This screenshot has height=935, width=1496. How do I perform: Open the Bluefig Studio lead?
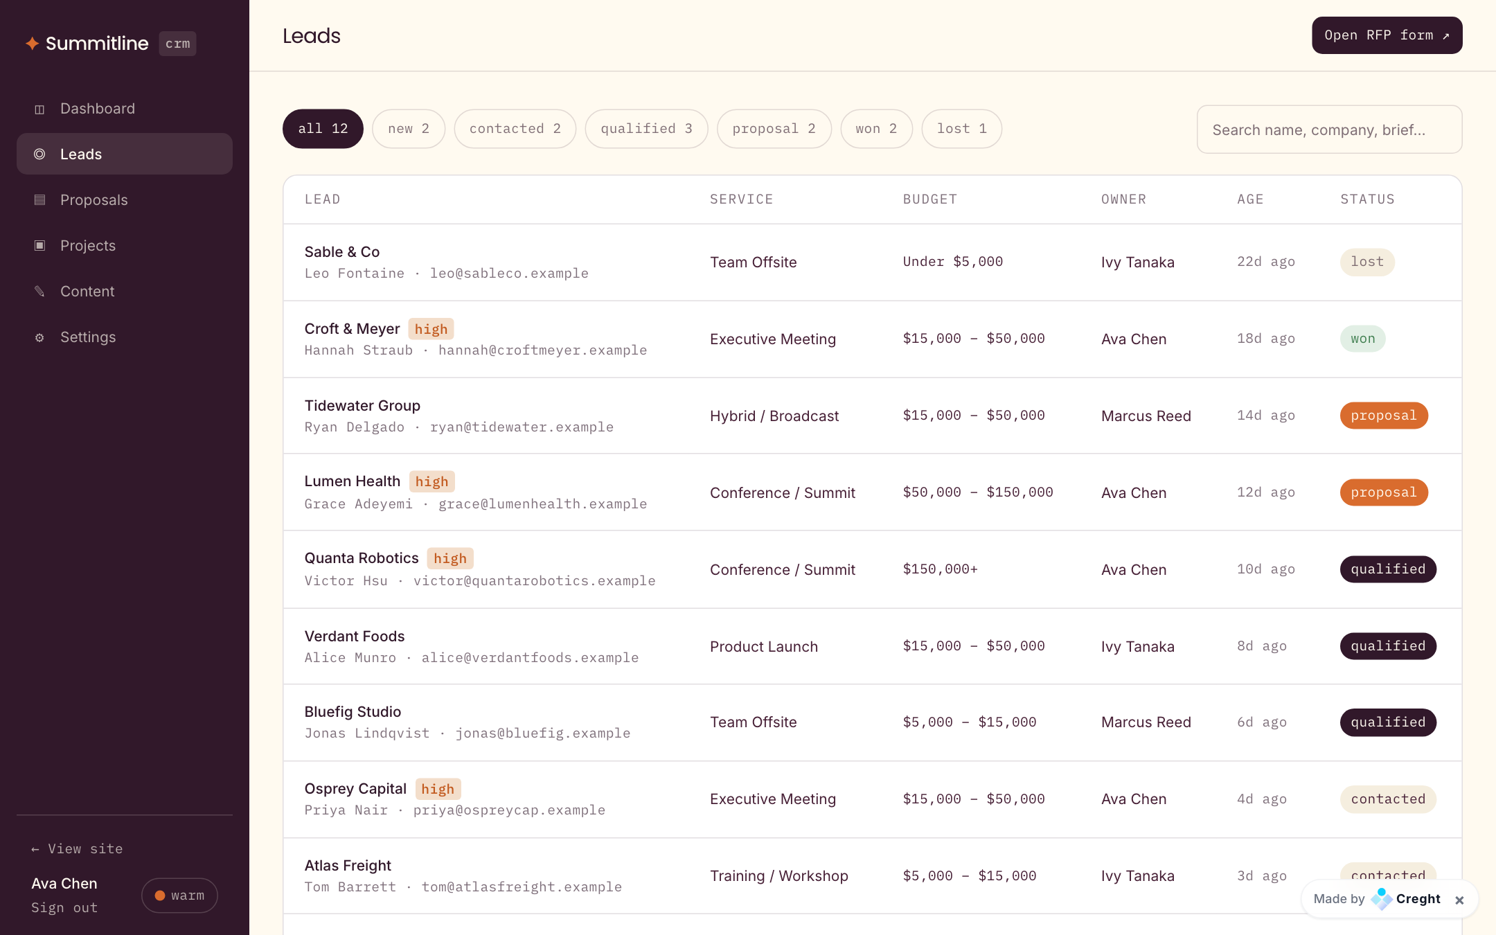click(x=873, y=723)
